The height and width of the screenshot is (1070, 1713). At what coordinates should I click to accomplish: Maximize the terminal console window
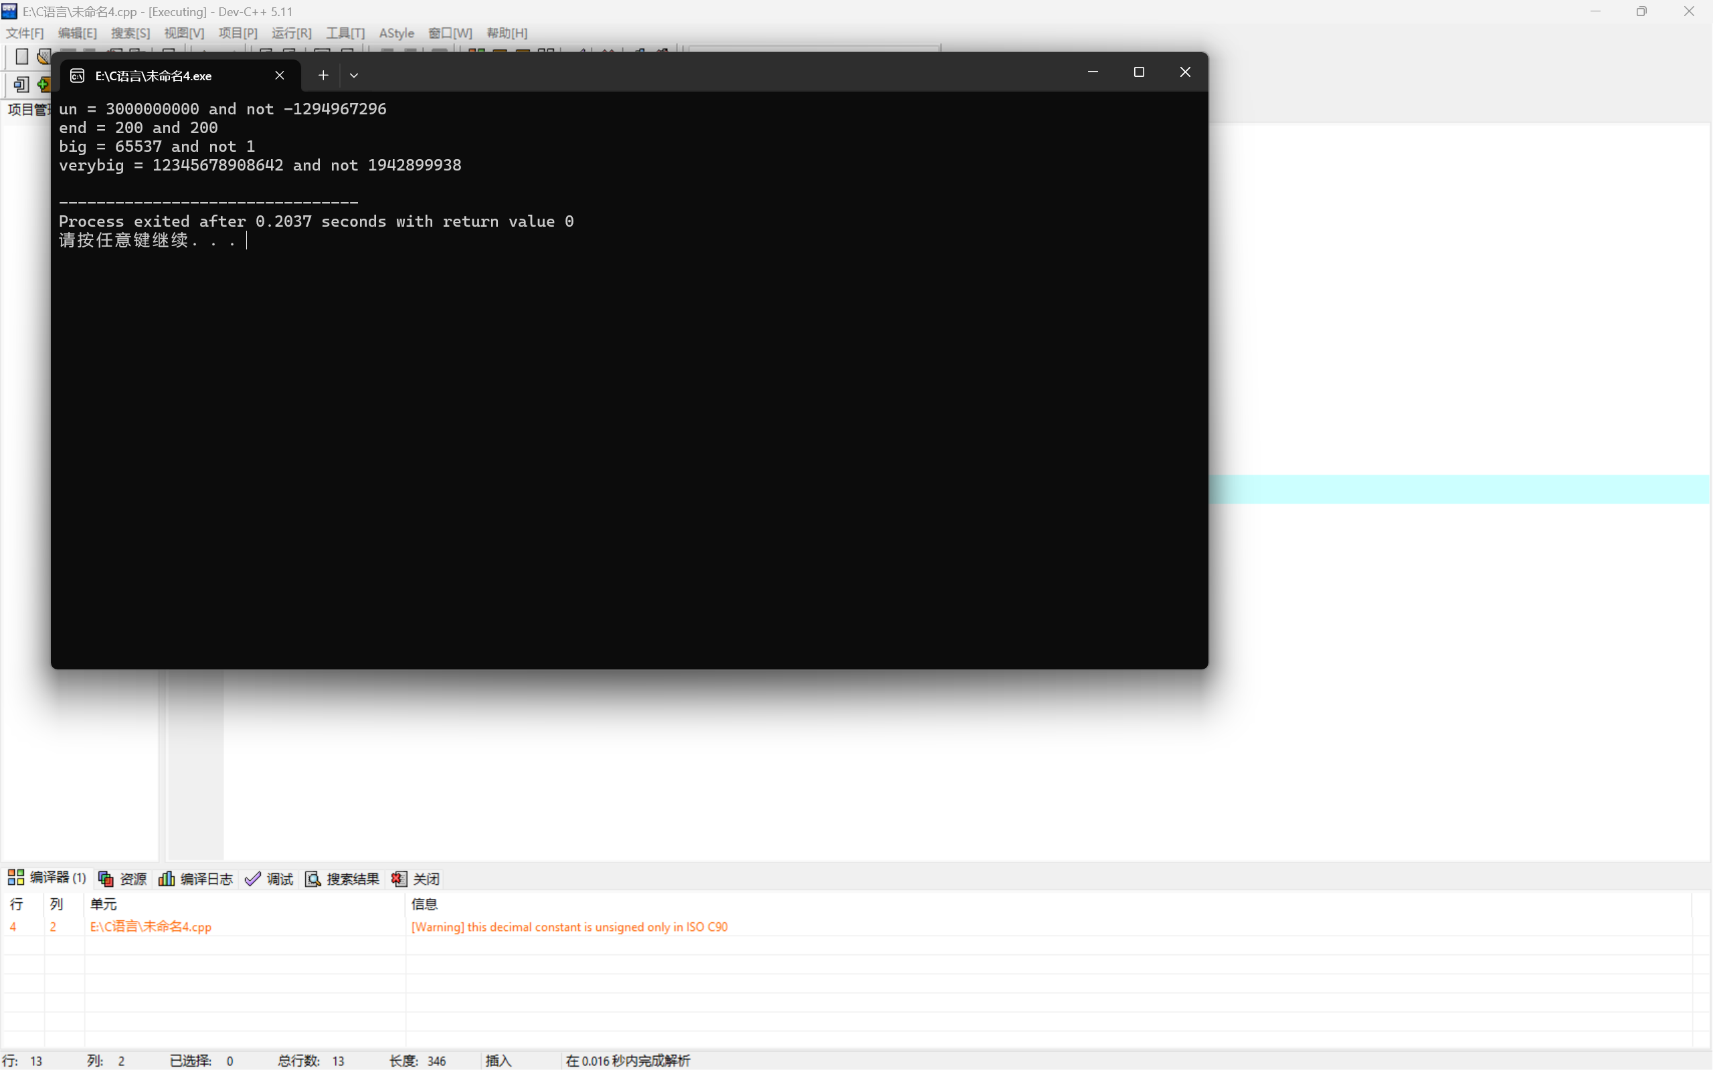pyautogui.click(x=1138, y=72)
